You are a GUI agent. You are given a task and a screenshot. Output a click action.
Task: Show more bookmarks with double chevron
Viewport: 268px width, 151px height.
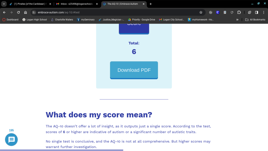237,20
